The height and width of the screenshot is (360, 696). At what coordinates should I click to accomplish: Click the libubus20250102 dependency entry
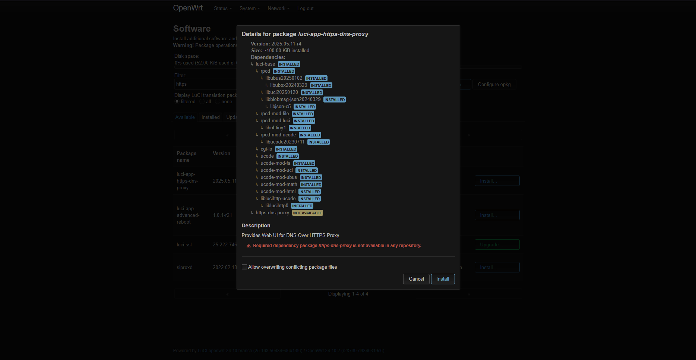pyautogui.click(x=284, y=78)
